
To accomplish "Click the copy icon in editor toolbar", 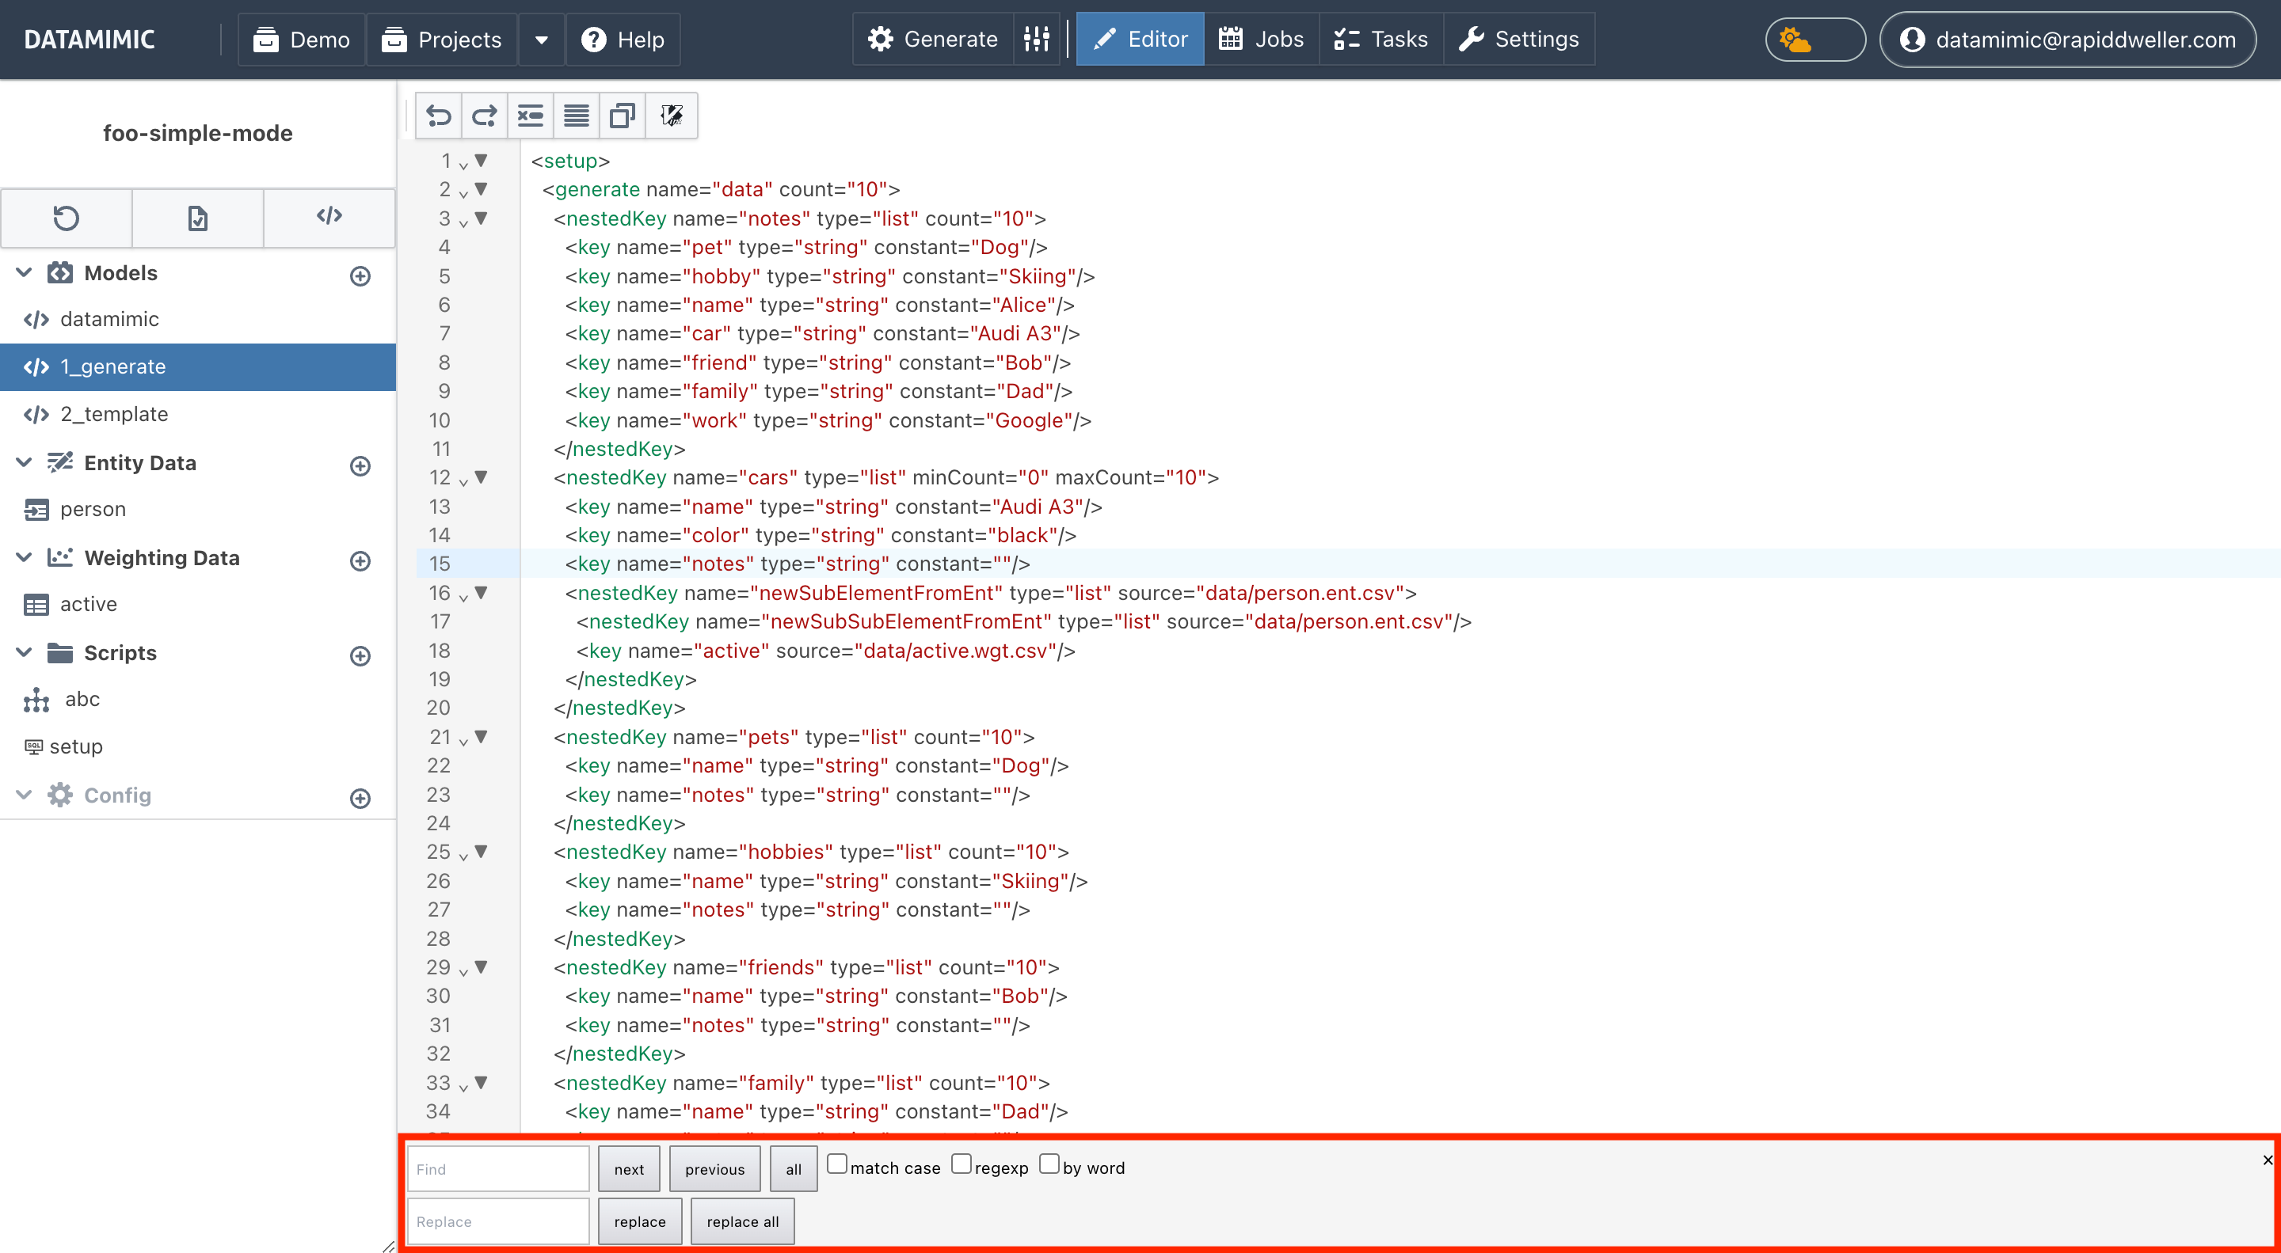I will [x=623, y=115].
